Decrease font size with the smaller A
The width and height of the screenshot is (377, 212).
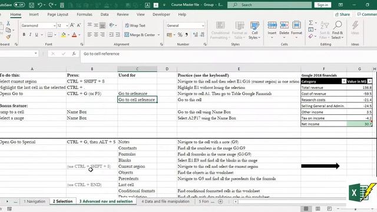(x=78, y=25)
